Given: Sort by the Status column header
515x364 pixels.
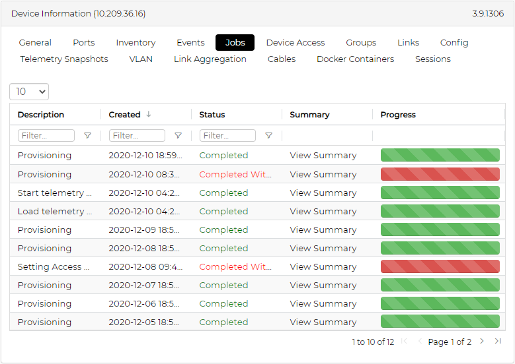Looking at the screenshot, I should point(212,115).
